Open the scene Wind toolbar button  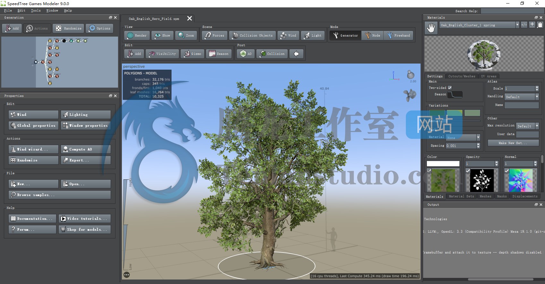coord(288,36)
